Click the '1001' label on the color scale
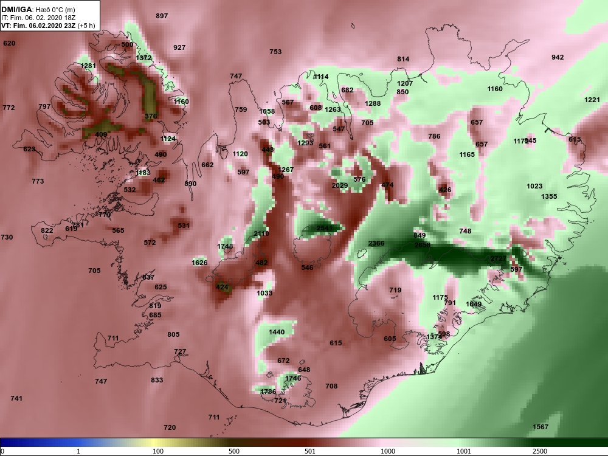Viewport: 608px width, 456px height. click(x=464, y=451)
